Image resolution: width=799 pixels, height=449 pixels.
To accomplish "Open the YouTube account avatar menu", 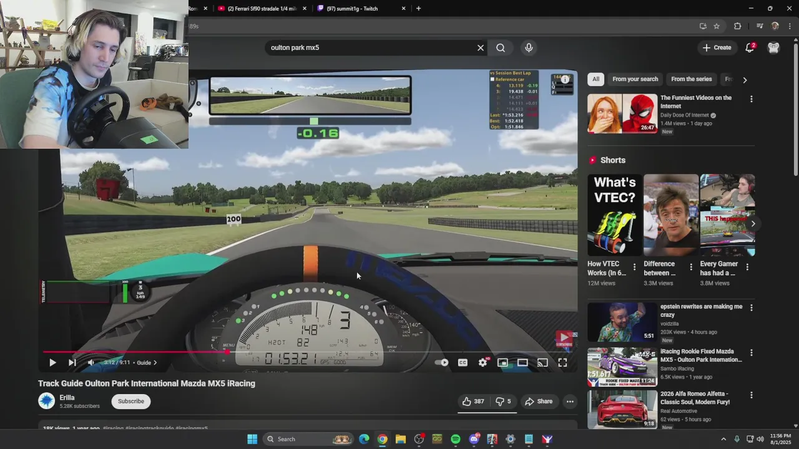I will point(773,47).
